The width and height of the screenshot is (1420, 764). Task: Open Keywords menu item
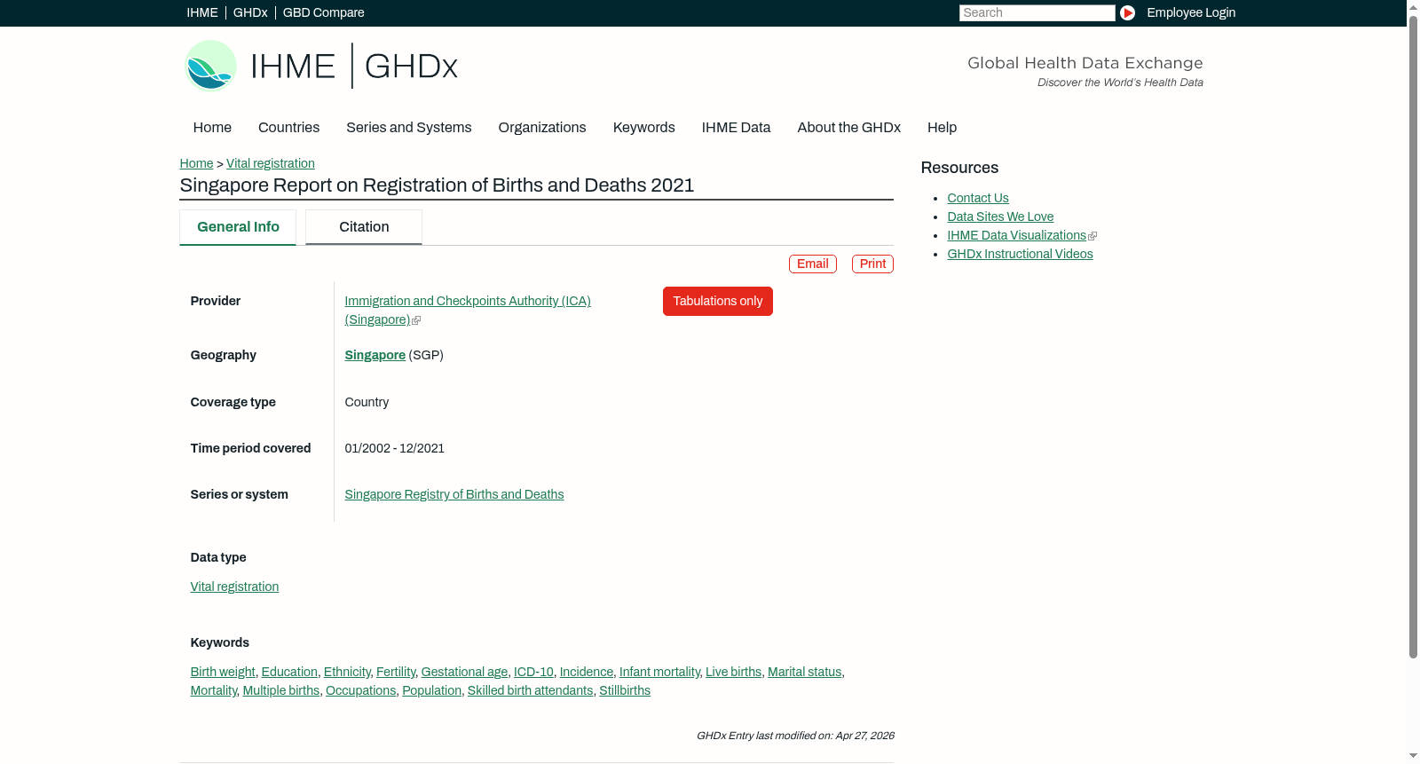pyautogui.click(x=644, y=128)
